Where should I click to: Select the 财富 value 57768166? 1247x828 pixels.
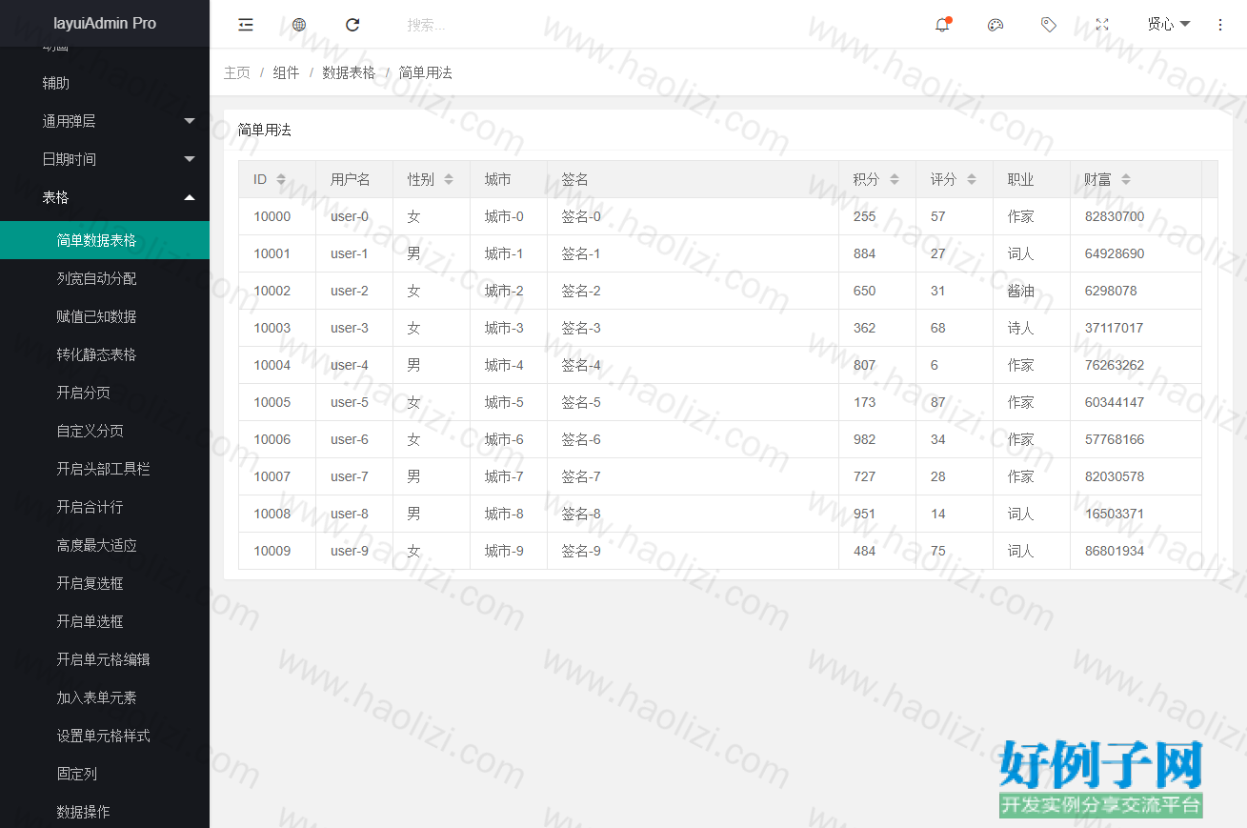pyautogui.click(x=1136, y=439)
